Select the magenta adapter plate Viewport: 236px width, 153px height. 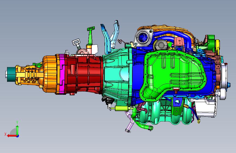click(62, 74)
